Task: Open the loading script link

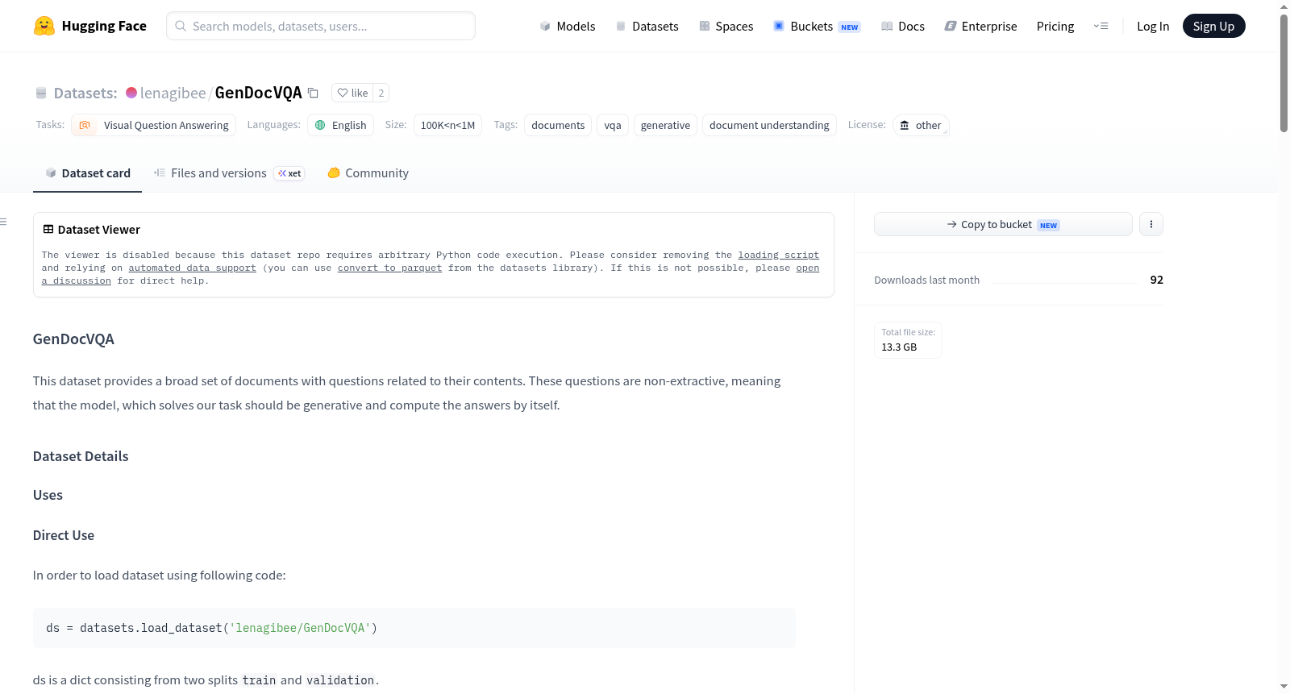Action: point(778,255)
